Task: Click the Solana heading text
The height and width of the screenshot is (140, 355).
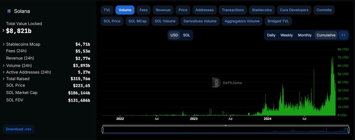Action: pyautogui.click(x=22, y=11)
